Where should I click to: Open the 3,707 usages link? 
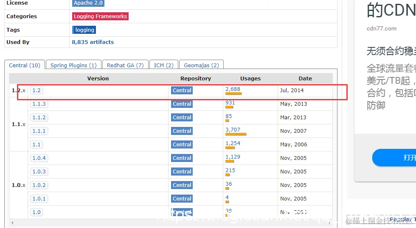[x=233, y=129]
